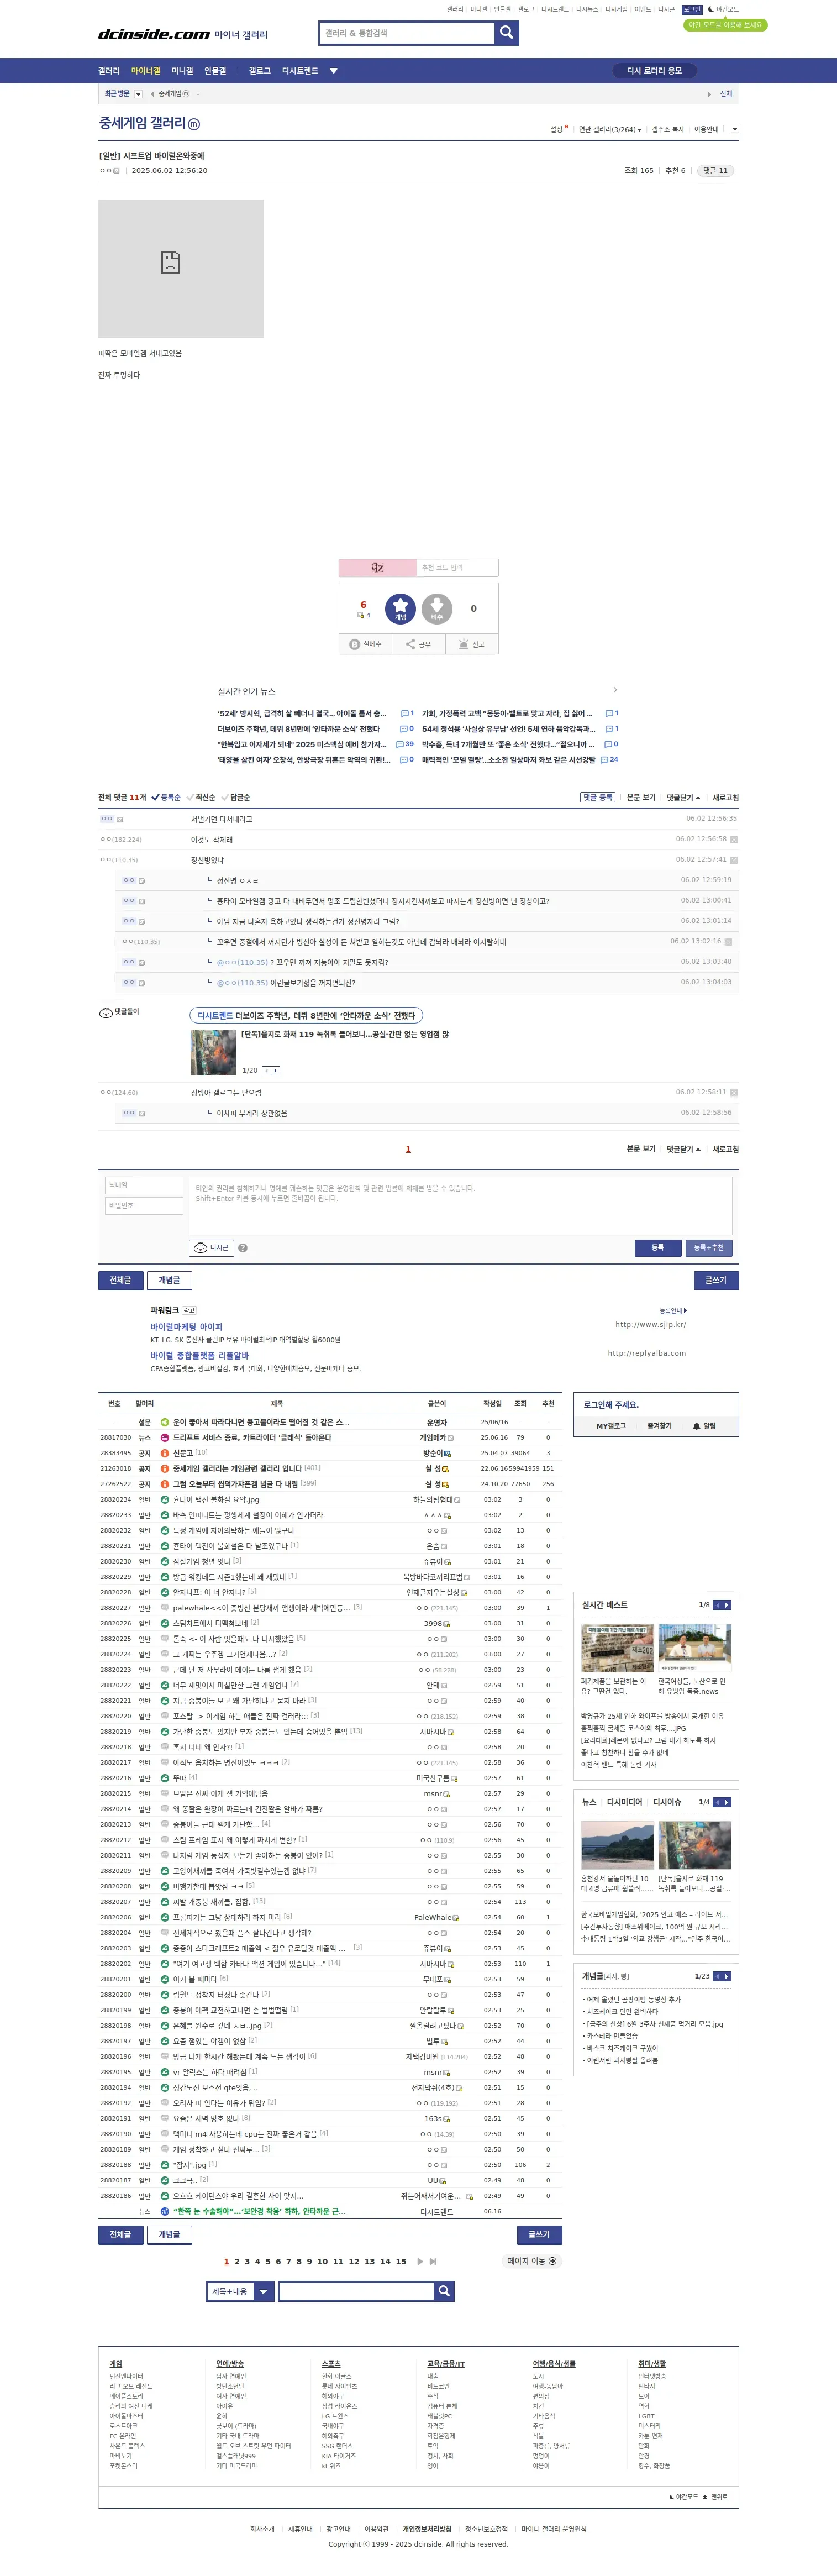
Task: Toggle 야간모드 in the footer
Action: 684,2497
